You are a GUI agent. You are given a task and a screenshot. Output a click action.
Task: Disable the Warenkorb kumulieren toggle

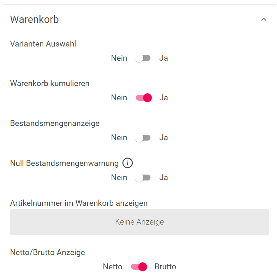coord(144,98)
